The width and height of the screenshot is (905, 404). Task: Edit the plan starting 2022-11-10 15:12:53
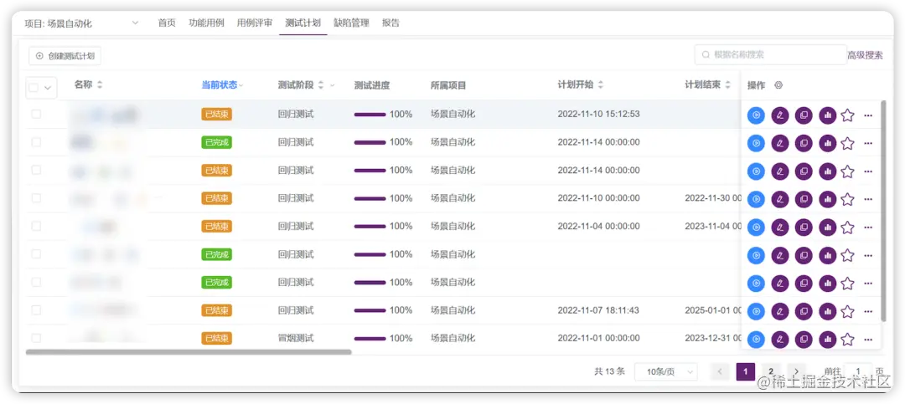tap(780, 115)
